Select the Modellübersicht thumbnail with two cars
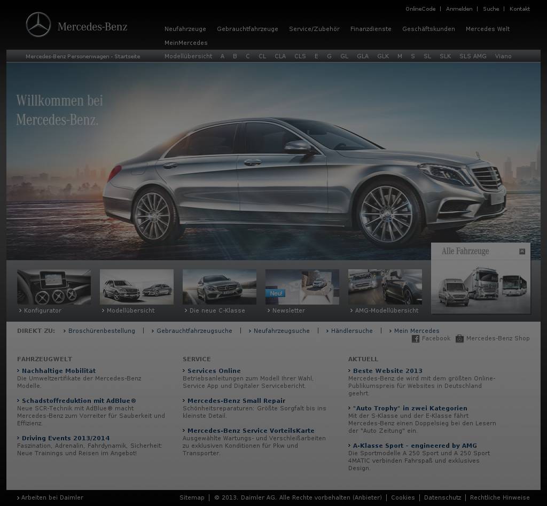 [x=137, y=287]
